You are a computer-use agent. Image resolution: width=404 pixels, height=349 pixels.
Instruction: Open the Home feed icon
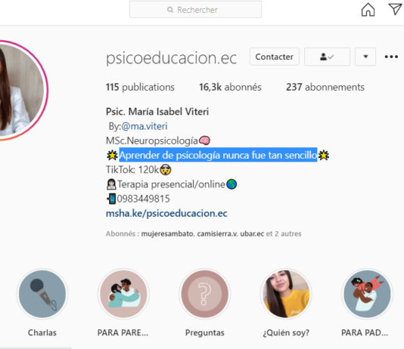(x=368, y=10)
